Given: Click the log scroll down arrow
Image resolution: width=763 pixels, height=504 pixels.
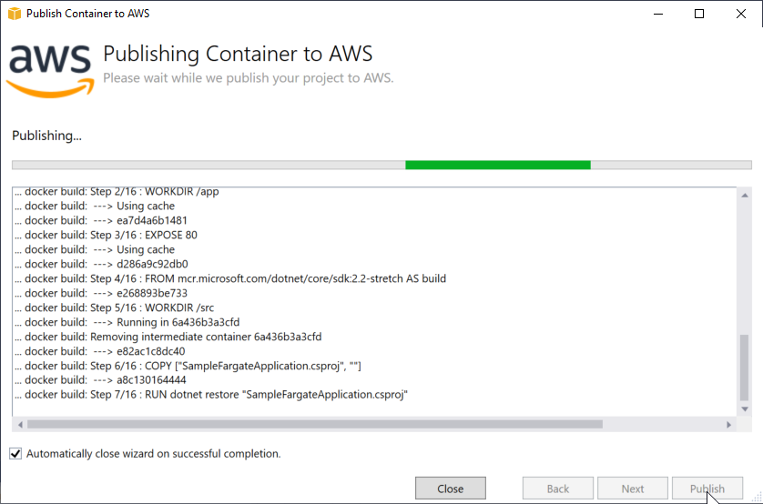Looking at the screenshot, I should (x=745, y=409).
